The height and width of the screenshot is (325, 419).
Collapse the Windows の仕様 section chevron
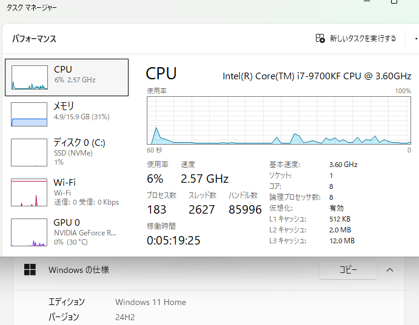390,270
